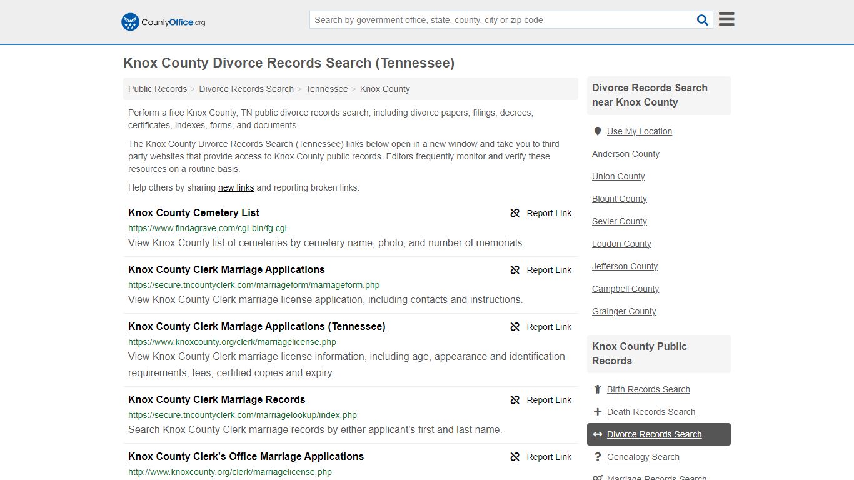854x480 pixels.
Task: Click the plus icon beside Death Records Search
Action: pyautogui.click(x=598, y=412)
